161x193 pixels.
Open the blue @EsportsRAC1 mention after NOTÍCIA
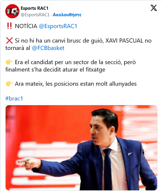(58, 26)
